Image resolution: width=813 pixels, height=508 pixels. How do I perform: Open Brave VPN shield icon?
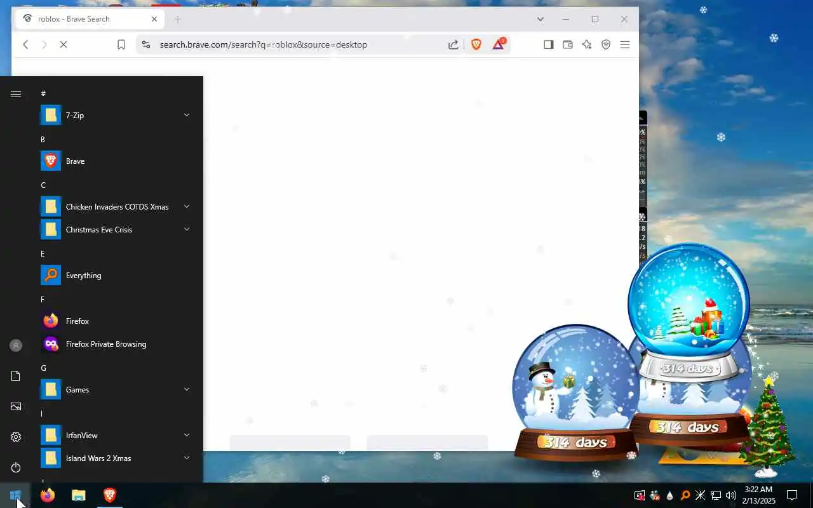click(606, 44)
